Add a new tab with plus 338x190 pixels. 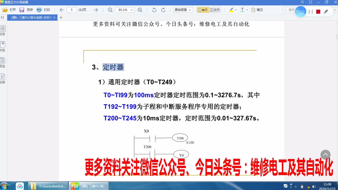click(x=61, y=17)
